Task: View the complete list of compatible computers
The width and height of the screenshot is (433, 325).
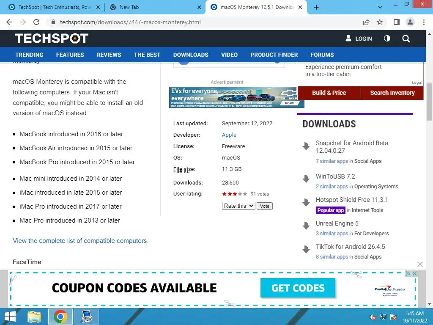Action: (80, 241)
